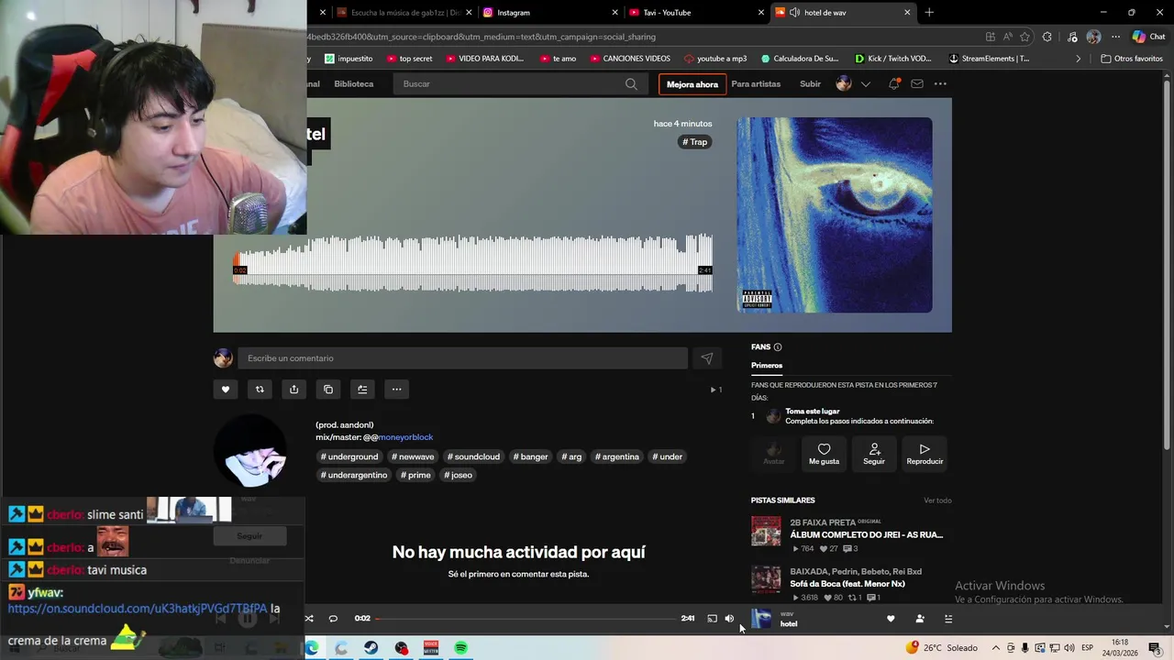Copy the track link icon
This screenshot has height=660, width=1174.
tap(328, 390)
